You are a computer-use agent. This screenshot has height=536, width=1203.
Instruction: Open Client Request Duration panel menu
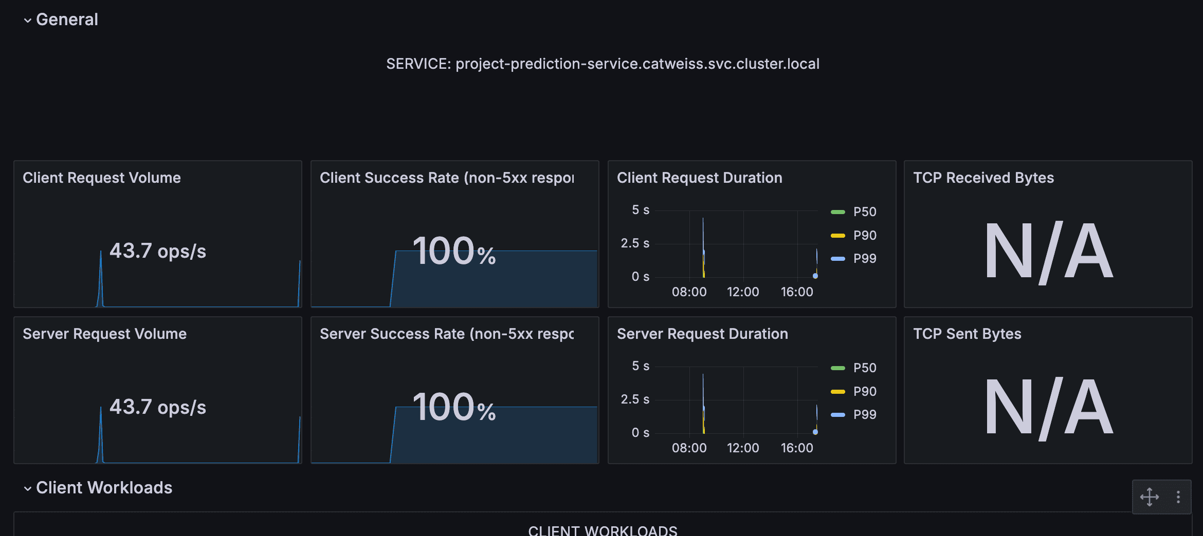(x=700, y=177)
